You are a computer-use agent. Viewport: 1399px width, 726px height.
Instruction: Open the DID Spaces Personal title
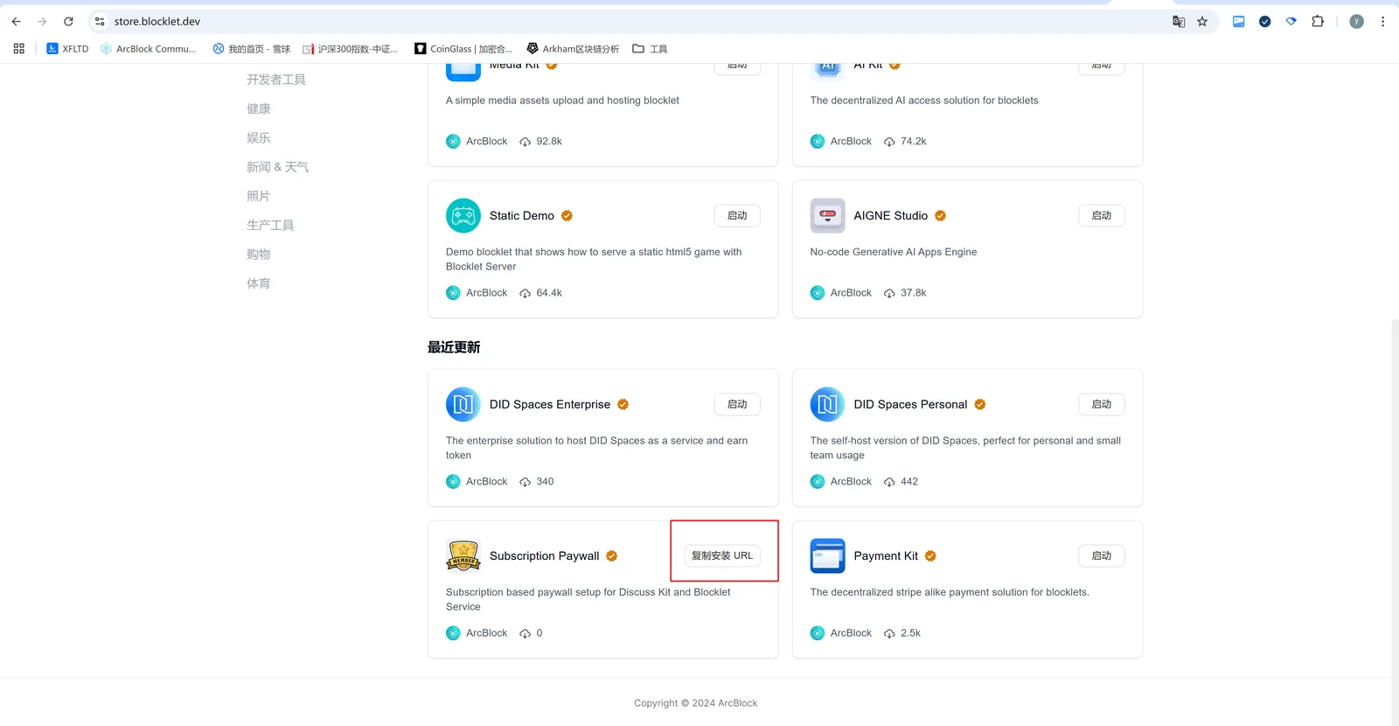coord(910,404)
